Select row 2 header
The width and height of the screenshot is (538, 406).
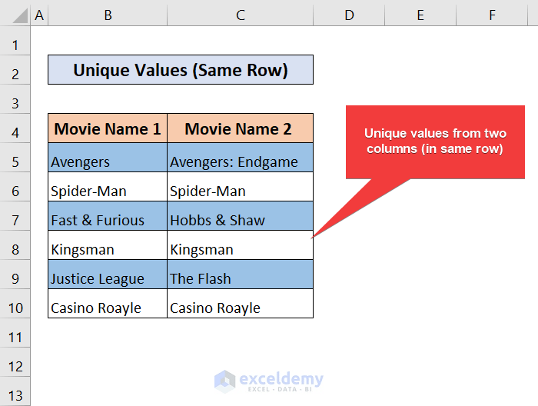[15, 70]
